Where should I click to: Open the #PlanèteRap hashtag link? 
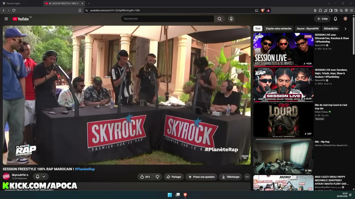point(85,169)
